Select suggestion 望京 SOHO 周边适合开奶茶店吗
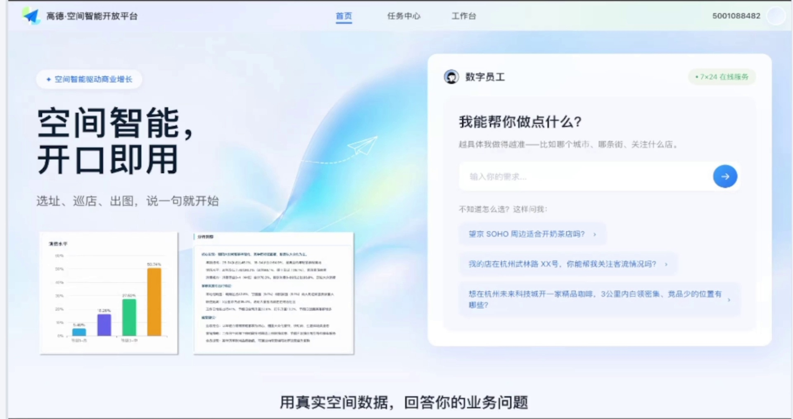Screen dimensions: 793x419 (x=532, y=234)
